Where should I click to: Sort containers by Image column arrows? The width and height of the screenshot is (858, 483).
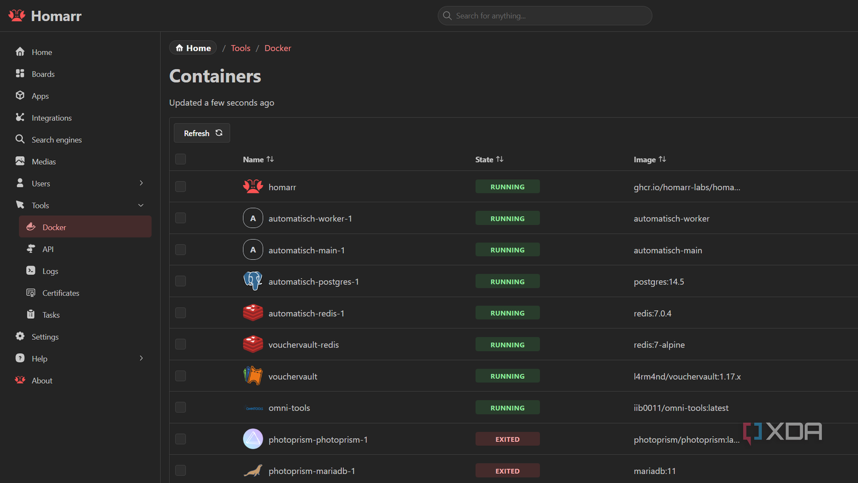(662, 159)
